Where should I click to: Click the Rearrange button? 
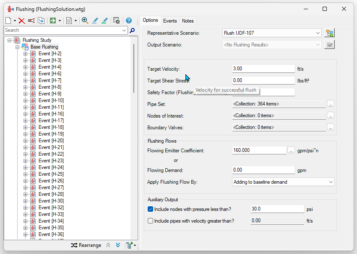[x=86, y=245]
